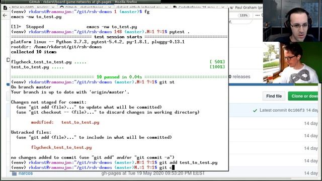The width and height of the screenshot is (322, 181).
Task: Click 'Changes not staged for commit:' text
Action: point(49,102)
